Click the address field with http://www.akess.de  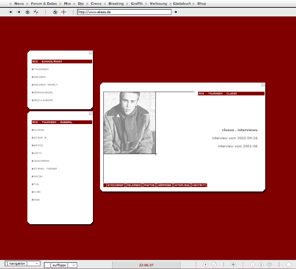pyautogui.click(x=124, y=12)
